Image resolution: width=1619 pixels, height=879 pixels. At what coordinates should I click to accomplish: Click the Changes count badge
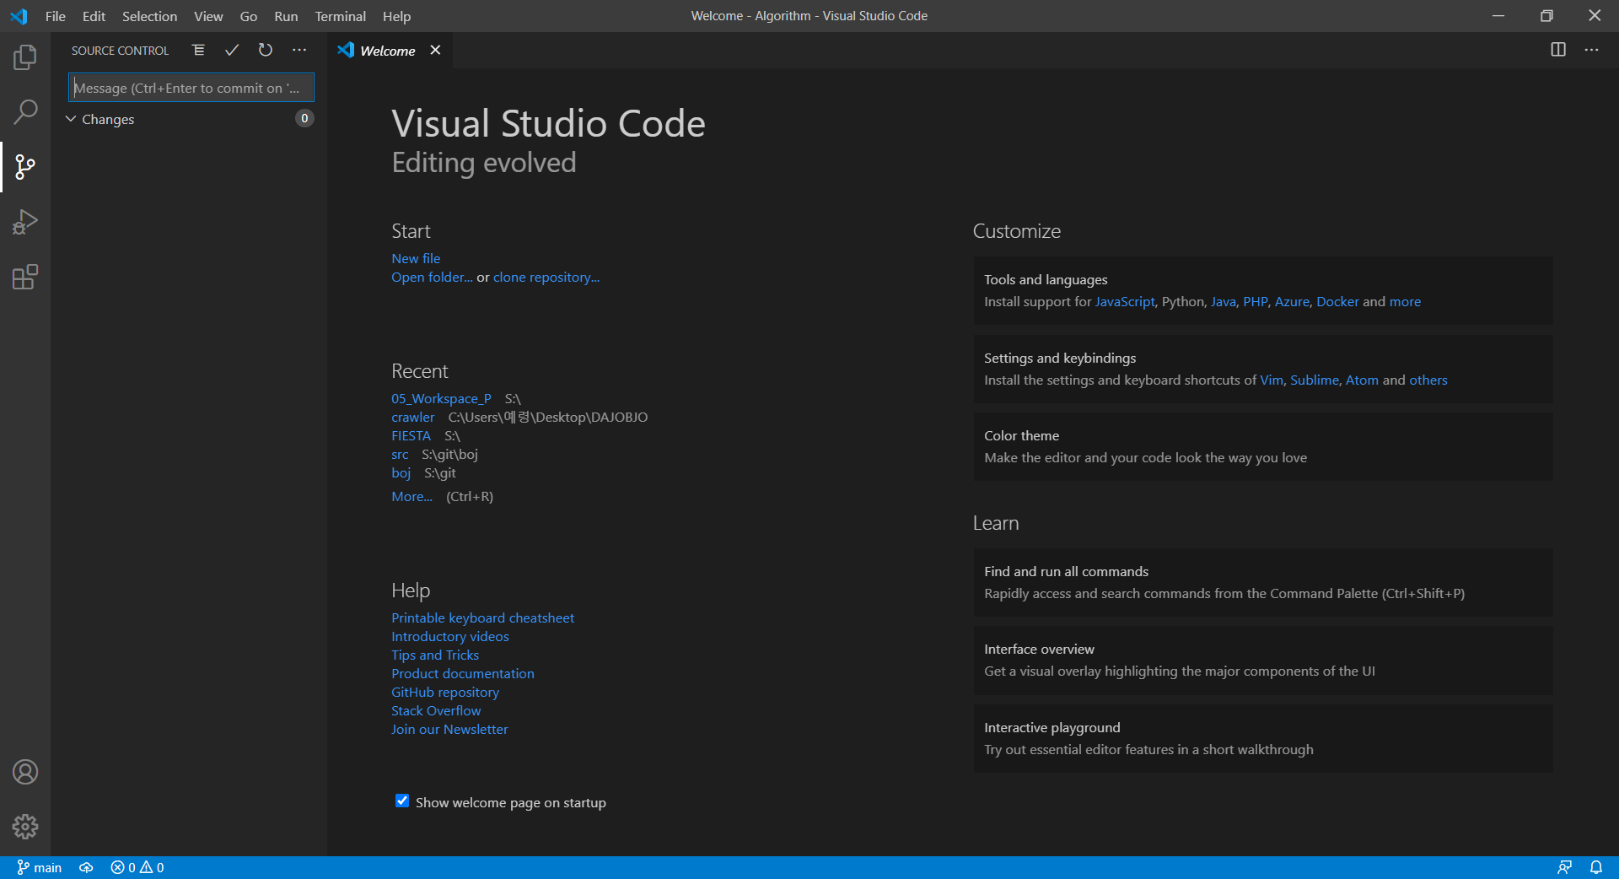(x=304, y=118)
